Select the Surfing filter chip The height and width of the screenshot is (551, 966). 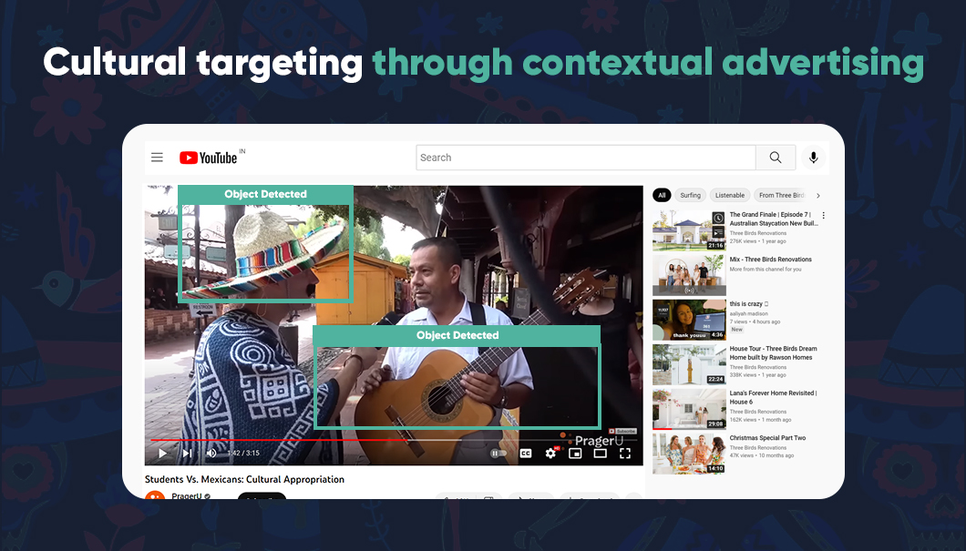[691, 195]
